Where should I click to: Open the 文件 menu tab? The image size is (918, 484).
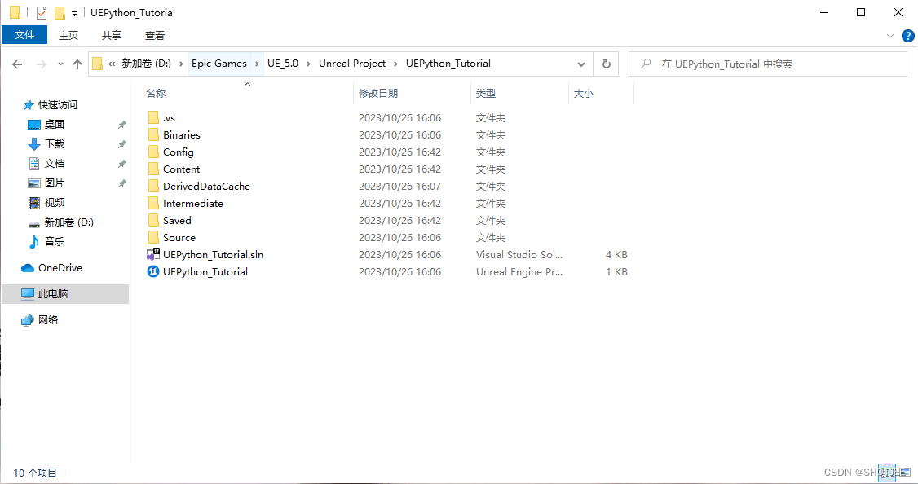tap(24, 35)
